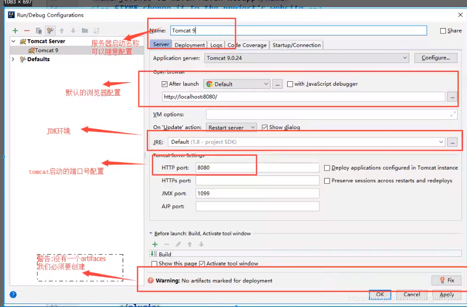Click the Name input field
The height and width of the screenshot is (307, 467).
(299, 31)
